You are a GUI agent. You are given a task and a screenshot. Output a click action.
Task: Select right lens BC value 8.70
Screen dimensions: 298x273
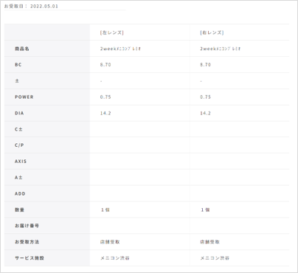pyautogui.click(x=205, y=65)
